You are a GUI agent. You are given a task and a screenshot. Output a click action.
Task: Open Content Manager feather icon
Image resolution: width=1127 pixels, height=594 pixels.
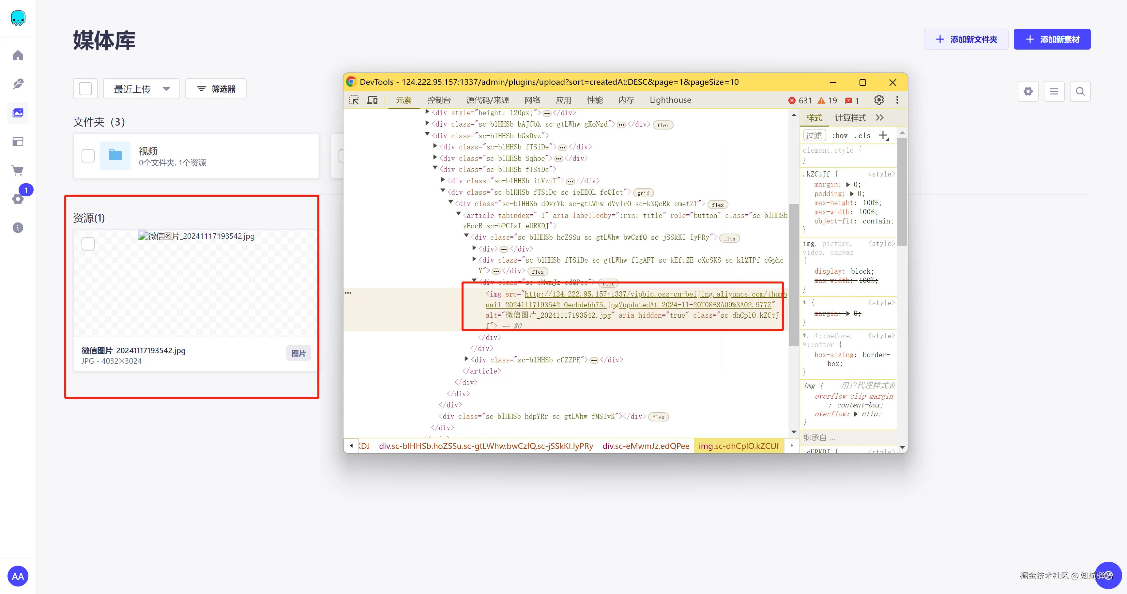(18, 84)
